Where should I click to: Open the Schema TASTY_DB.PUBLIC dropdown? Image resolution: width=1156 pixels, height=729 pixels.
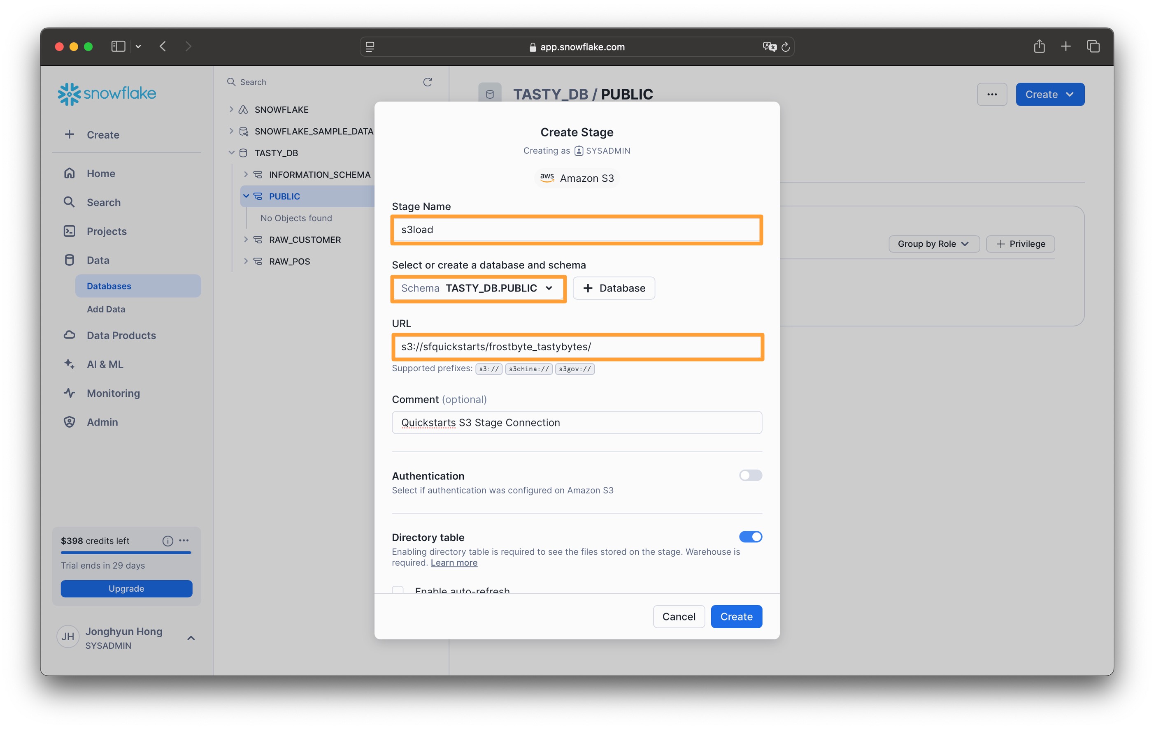[478, 288]
